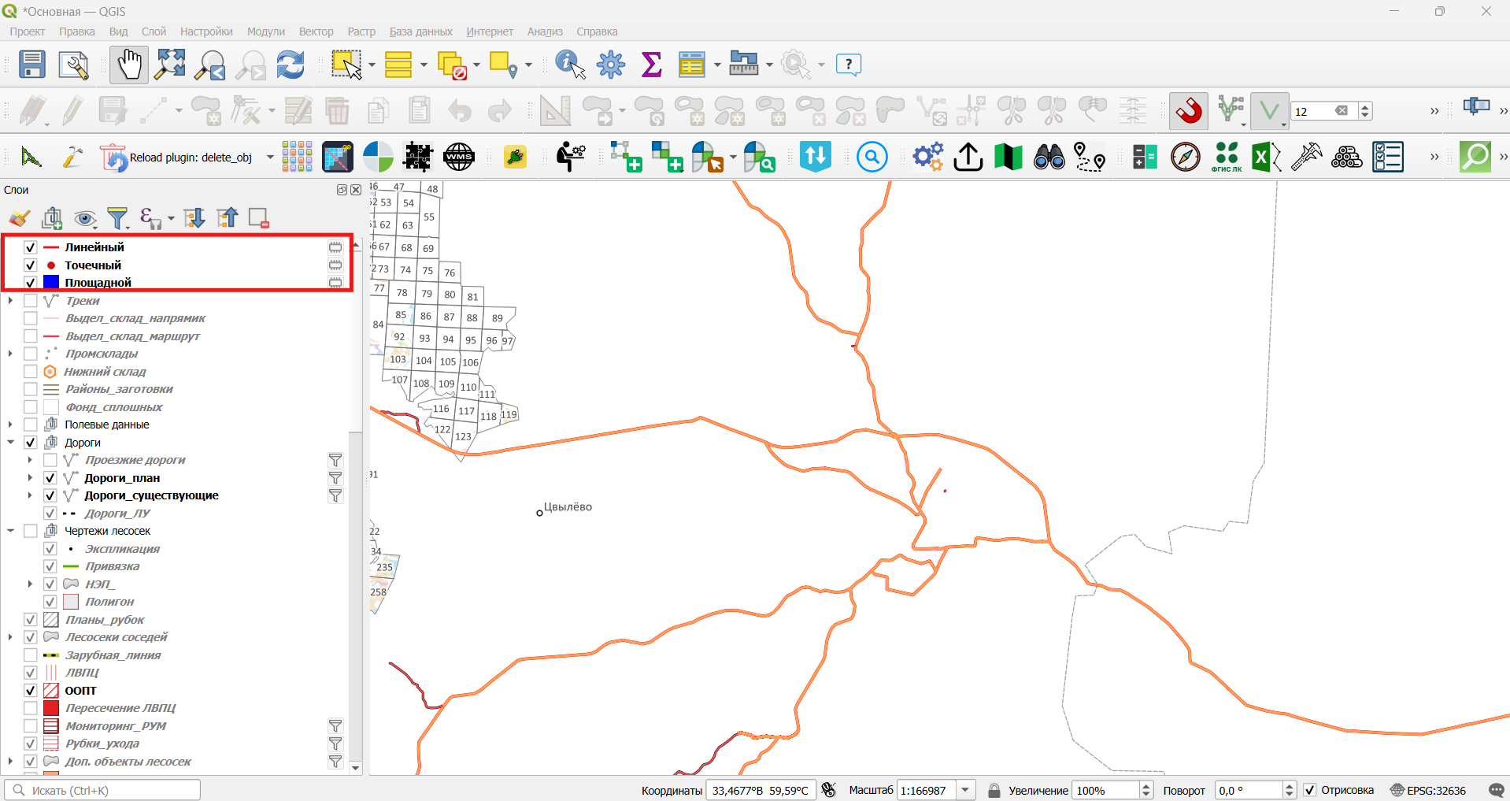Click the messages log speech bubble icon
Screen dimensions: 1510x801
click(1496, 790)
